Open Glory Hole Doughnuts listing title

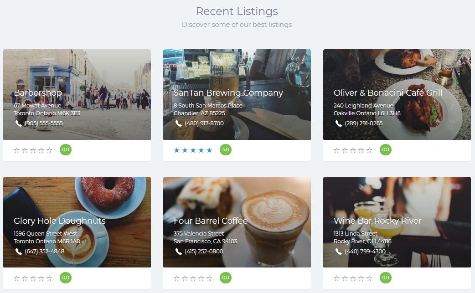(x=60, y=221)
